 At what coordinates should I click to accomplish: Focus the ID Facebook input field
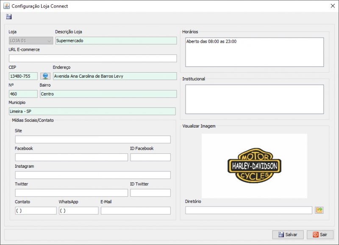(150, 157)
